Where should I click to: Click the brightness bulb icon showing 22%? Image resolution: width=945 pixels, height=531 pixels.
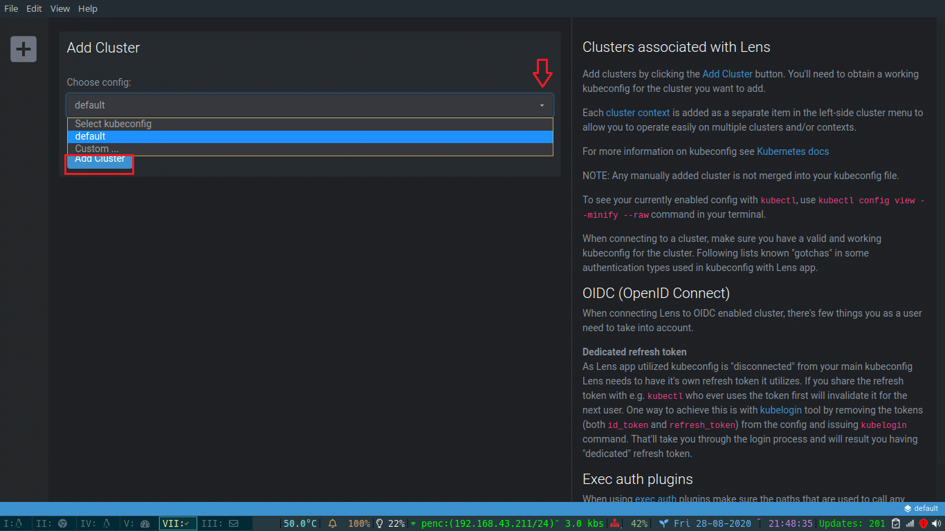(380, 523)
